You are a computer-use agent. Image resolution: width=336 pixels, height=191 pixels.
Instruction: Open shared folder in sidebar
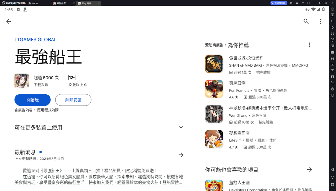pyautogui.click(x=332, y=83)
